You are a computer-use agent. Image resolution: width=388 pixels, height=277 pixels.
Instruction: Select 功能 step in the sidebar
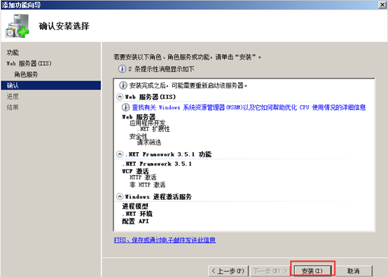(13, 53)
